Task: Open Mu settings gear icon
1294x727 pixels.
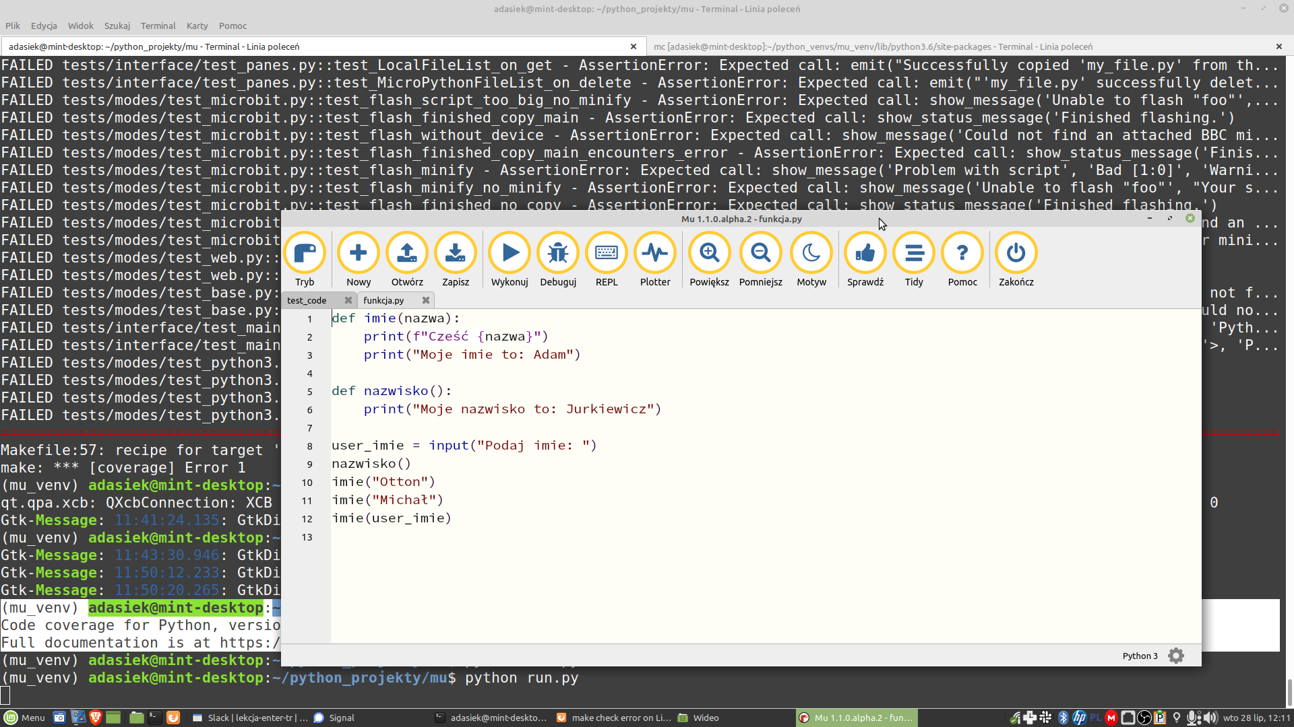Action: coord(1176,656)
